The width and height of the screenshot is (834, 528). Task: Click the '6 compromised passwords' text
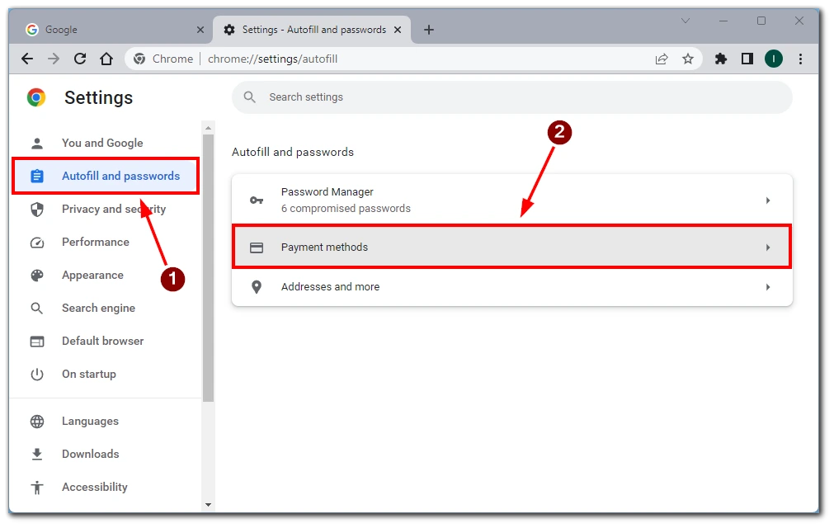tap(346, 209)
